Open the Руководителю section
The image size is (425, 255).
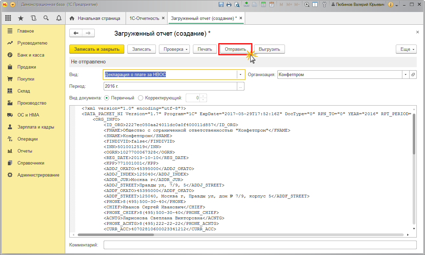point(33,43)
